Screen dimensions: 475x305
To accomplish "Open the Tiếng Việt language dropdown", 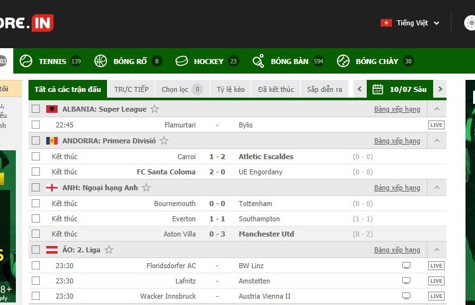I will [x=410, y=23].
